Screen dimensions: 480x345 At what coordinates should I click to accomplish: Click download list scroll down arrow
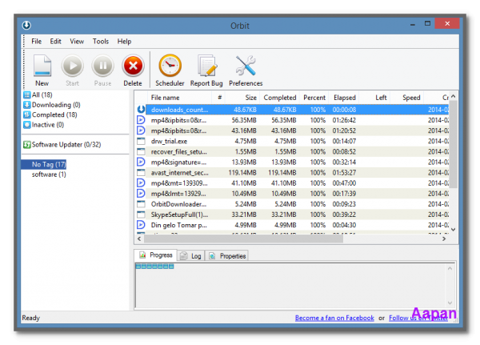click(x=454, y=230)
